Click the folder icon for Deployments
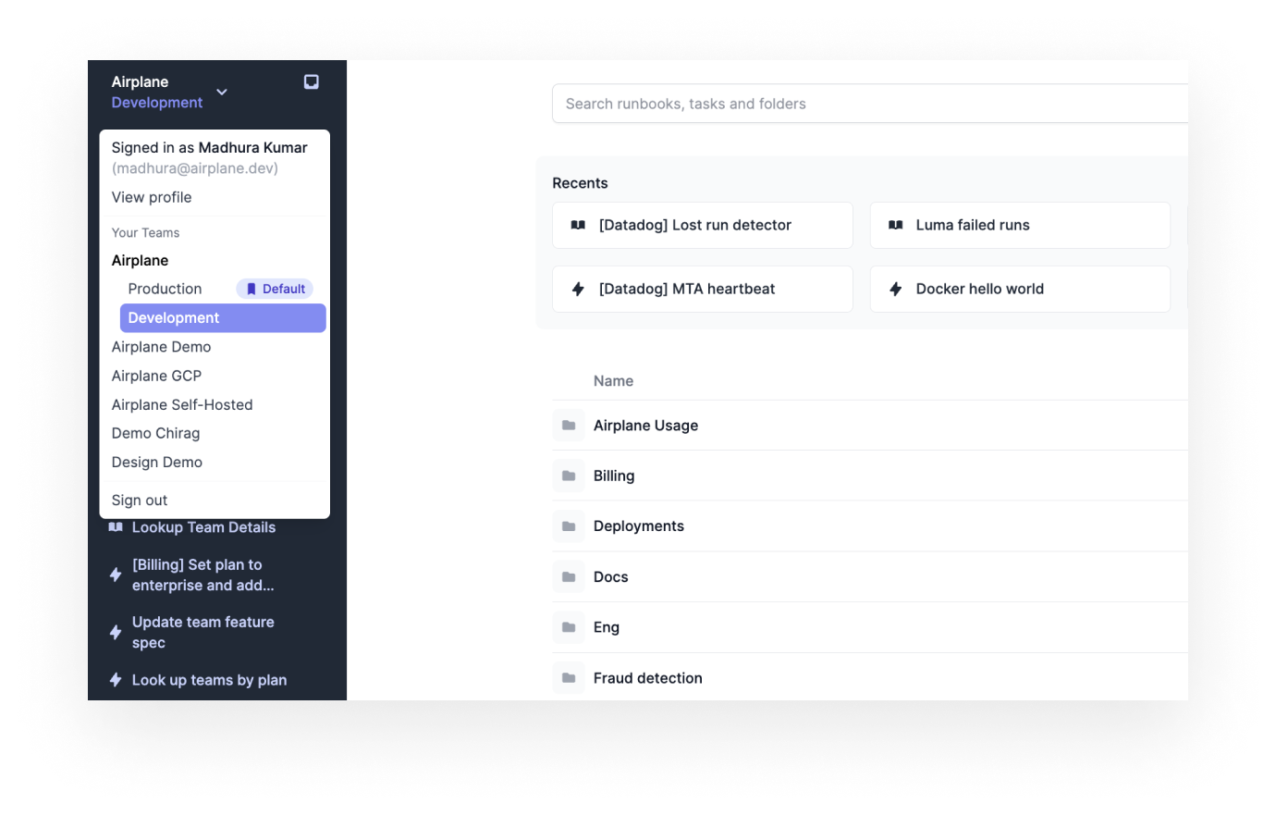 (x=569, y=526)
